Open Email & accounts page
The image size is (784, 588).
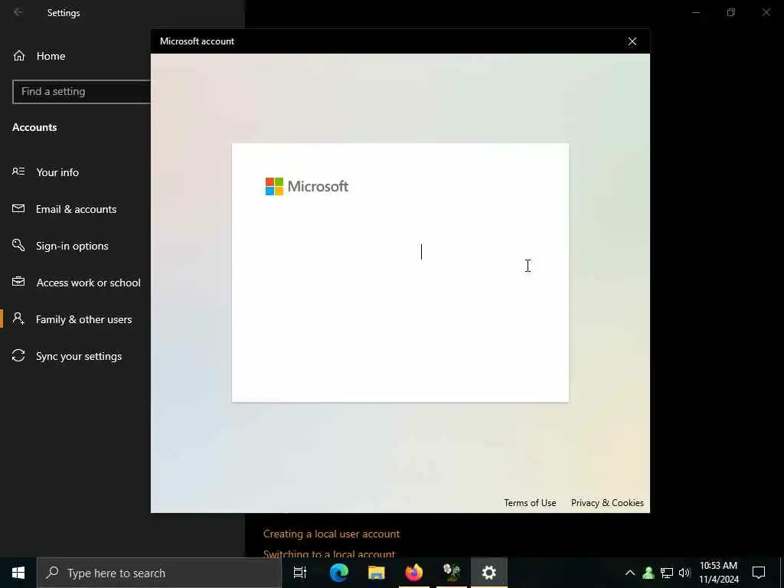point(76,209)
